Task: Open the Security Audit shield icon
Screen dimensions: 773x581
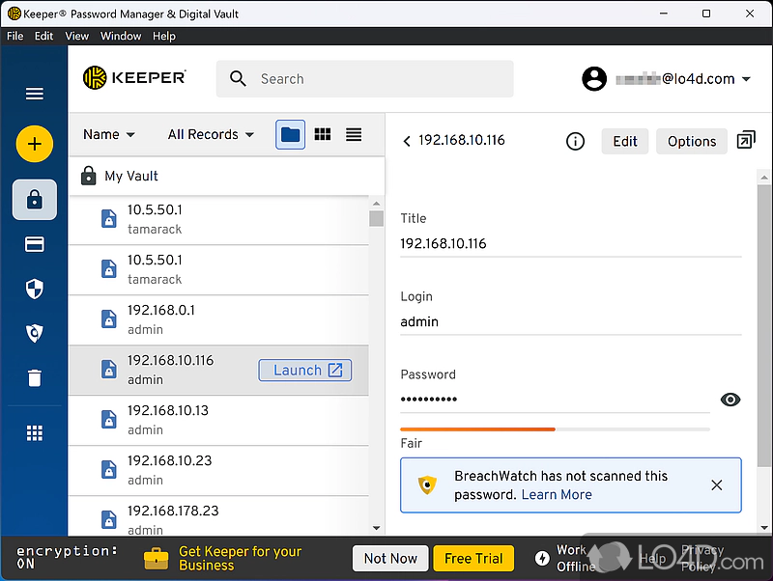Action: tap(35, 290)
